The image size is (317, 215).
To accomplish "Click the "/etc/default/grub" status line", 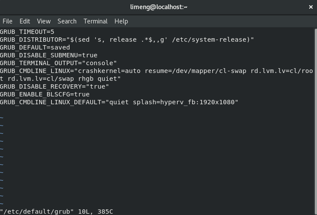I will [x=57, y=212].
